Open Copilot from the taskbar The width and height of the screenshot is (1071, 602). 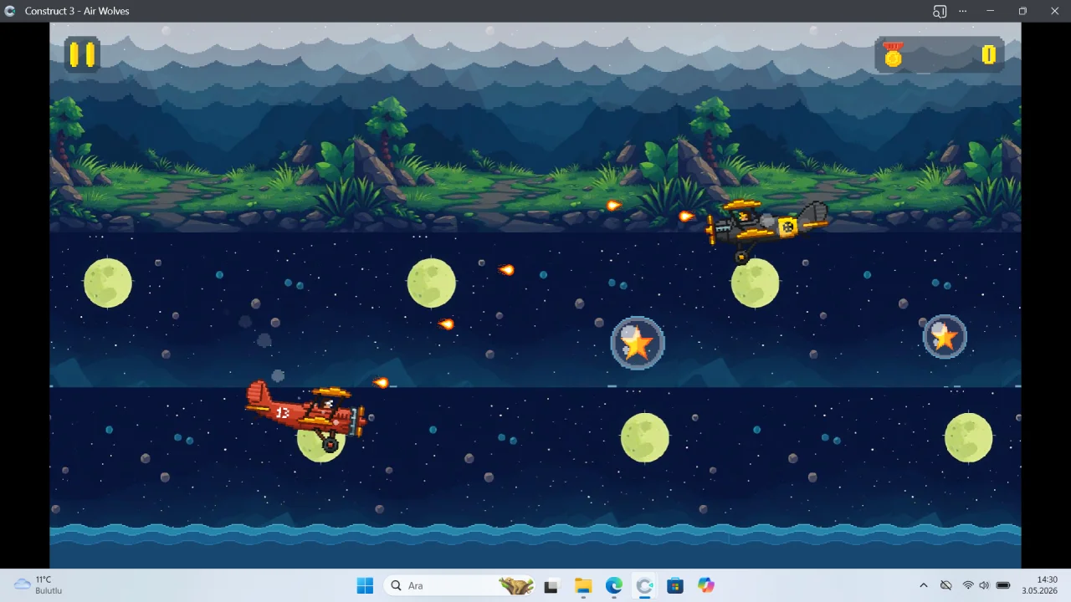point(706,586)
